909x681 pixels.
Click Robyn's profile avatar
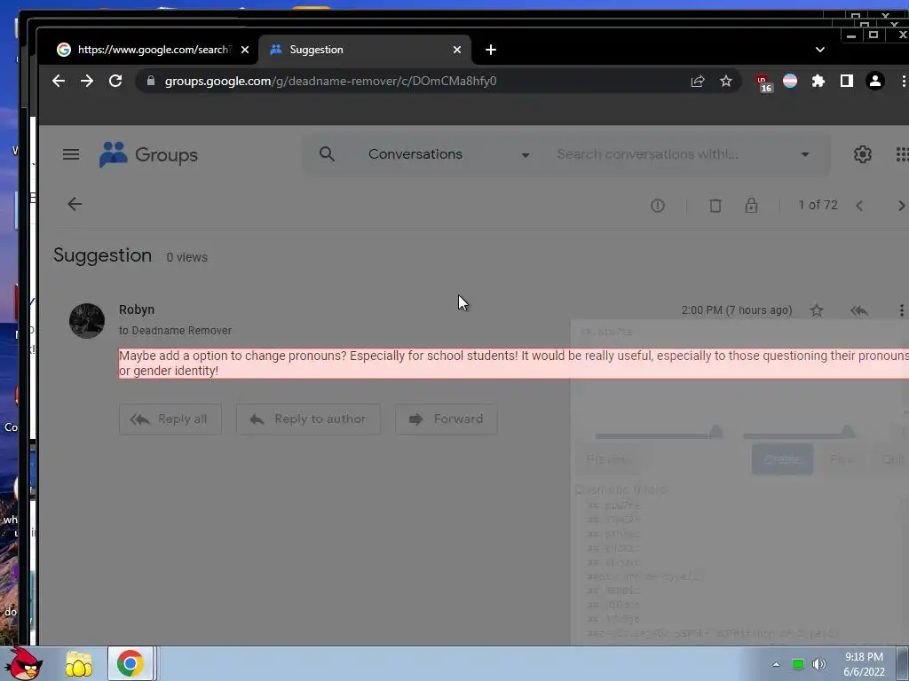click(x=87, y=321)
